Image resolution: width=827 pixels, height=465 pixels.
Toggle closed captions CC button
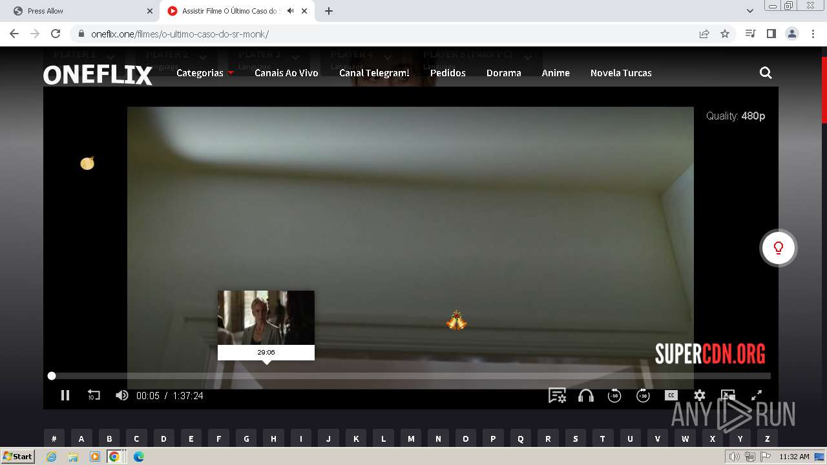[671, 395]
